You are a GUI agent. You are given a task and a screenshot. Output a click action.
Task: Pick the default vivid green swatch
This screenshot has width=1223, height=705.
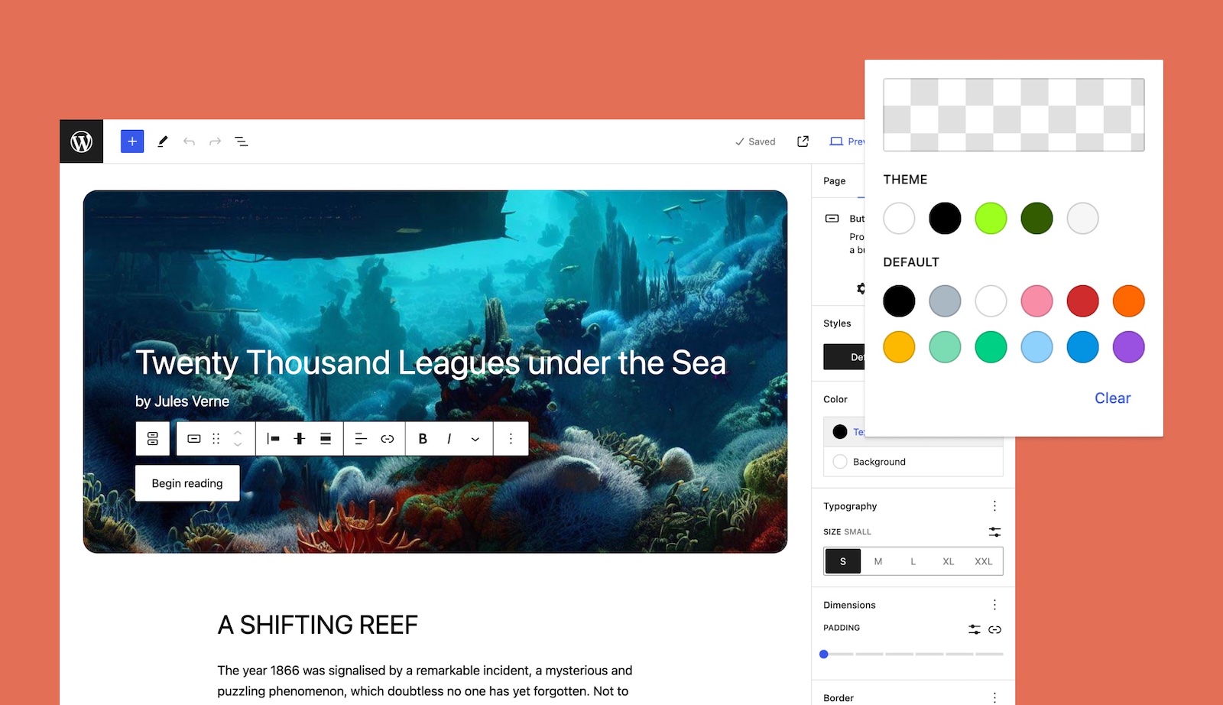pos(991,347)
